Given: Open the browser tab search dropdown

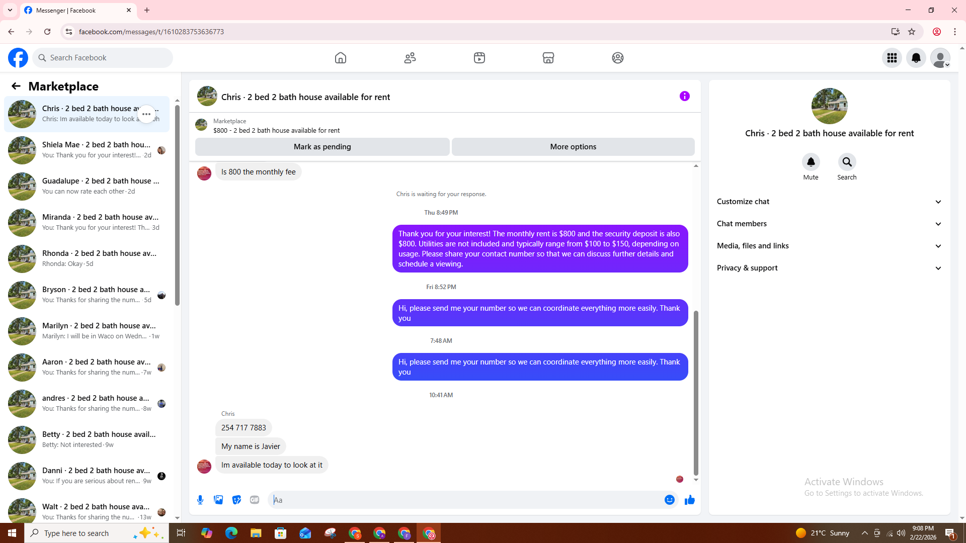Looking at the screenshot, I should pos(10,10).
